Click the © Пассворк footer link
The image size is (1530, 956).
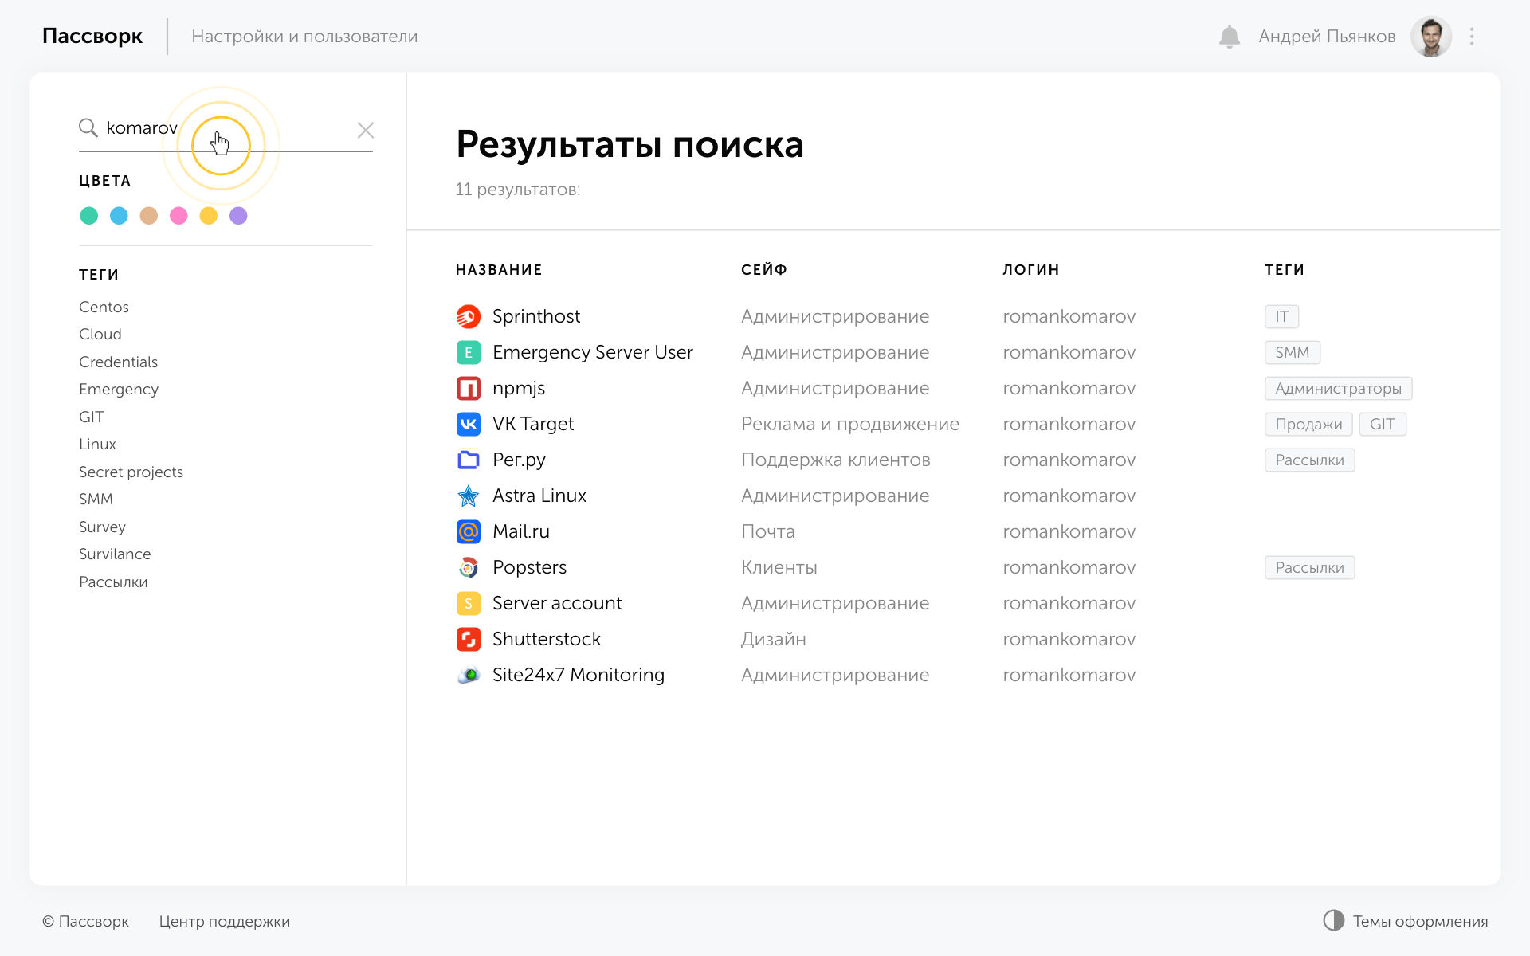coord(85,921)
